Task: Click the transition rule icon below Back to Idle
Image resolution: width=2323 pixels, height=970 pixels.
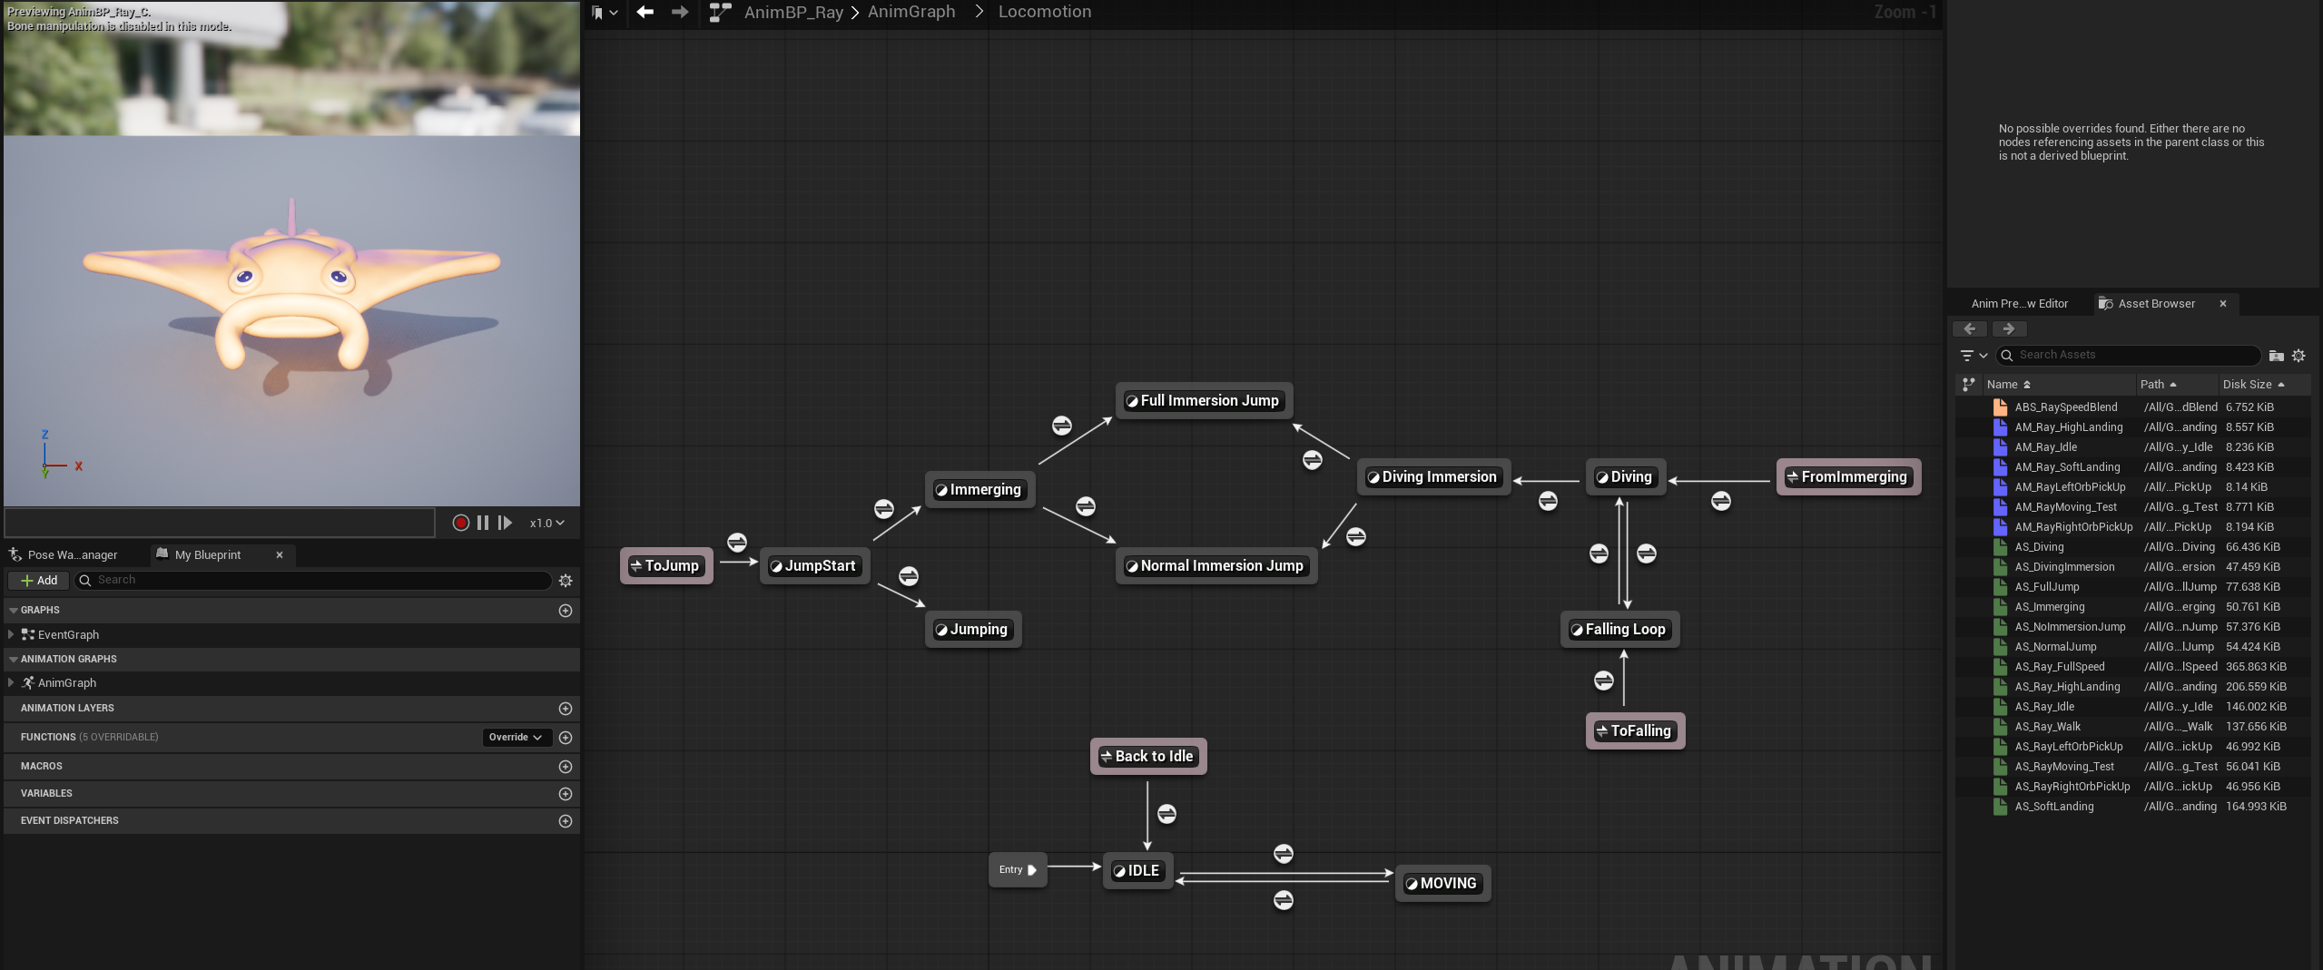Action: 1166,814
